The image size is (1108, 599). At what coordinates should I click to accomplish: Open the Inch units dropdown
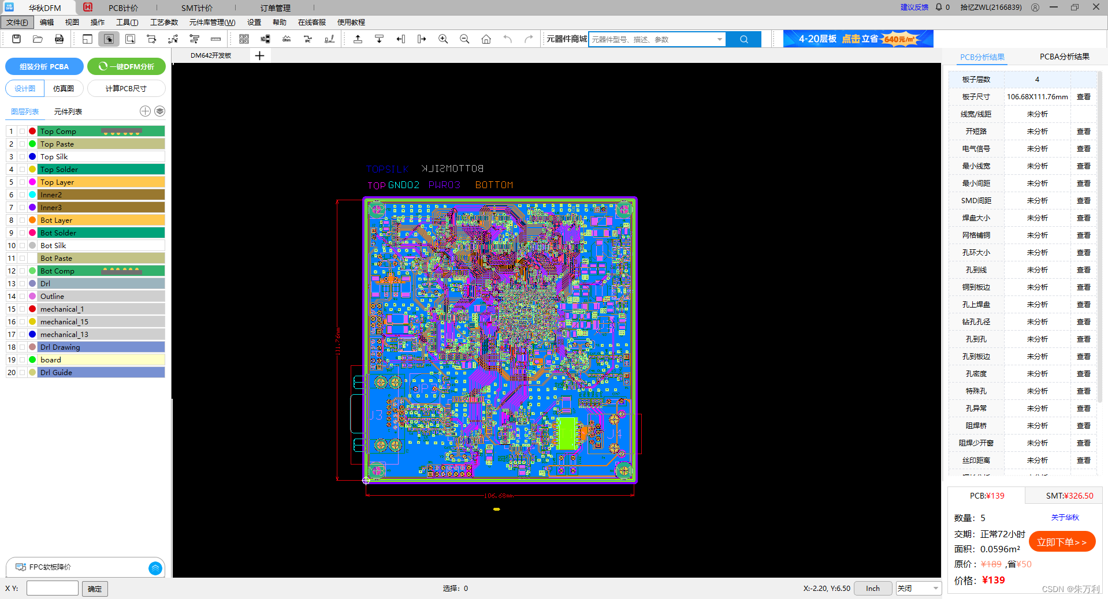[x=872, y=588]
